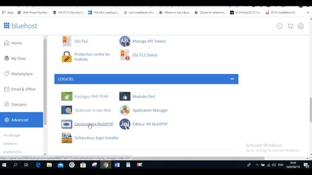Open the SSL/TLS Status link
This screenshot has height=175, width=312.
[145, 55]
